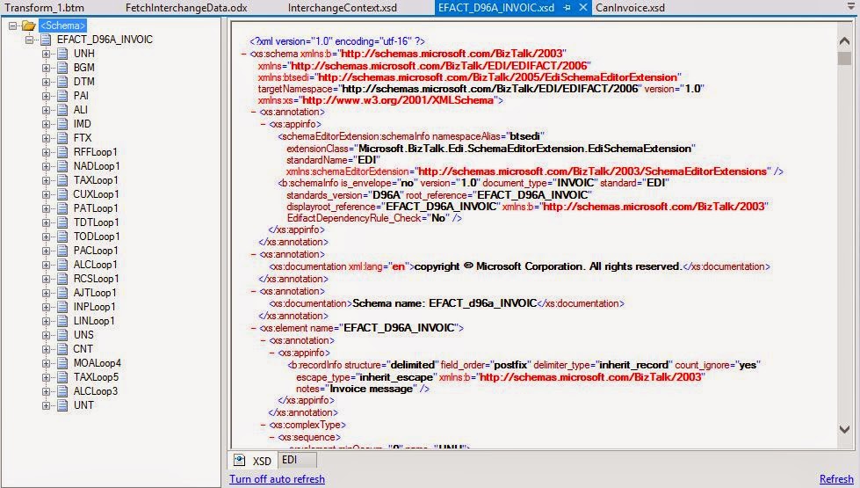Click the CUXLoop1 record icon
The width and height of the screenshot is (860, 488).
coord(62,194)
